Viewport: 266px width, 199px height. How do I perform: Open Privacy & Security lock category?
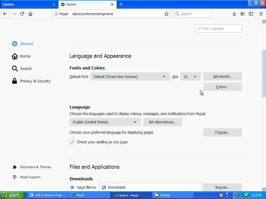coord(31,81)
